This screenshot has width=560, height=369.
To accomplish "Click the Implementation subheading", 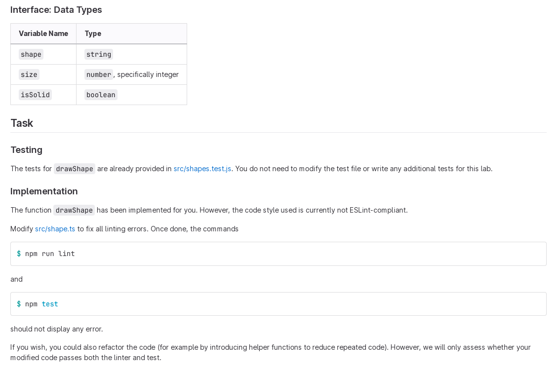I will click(44, 191).
